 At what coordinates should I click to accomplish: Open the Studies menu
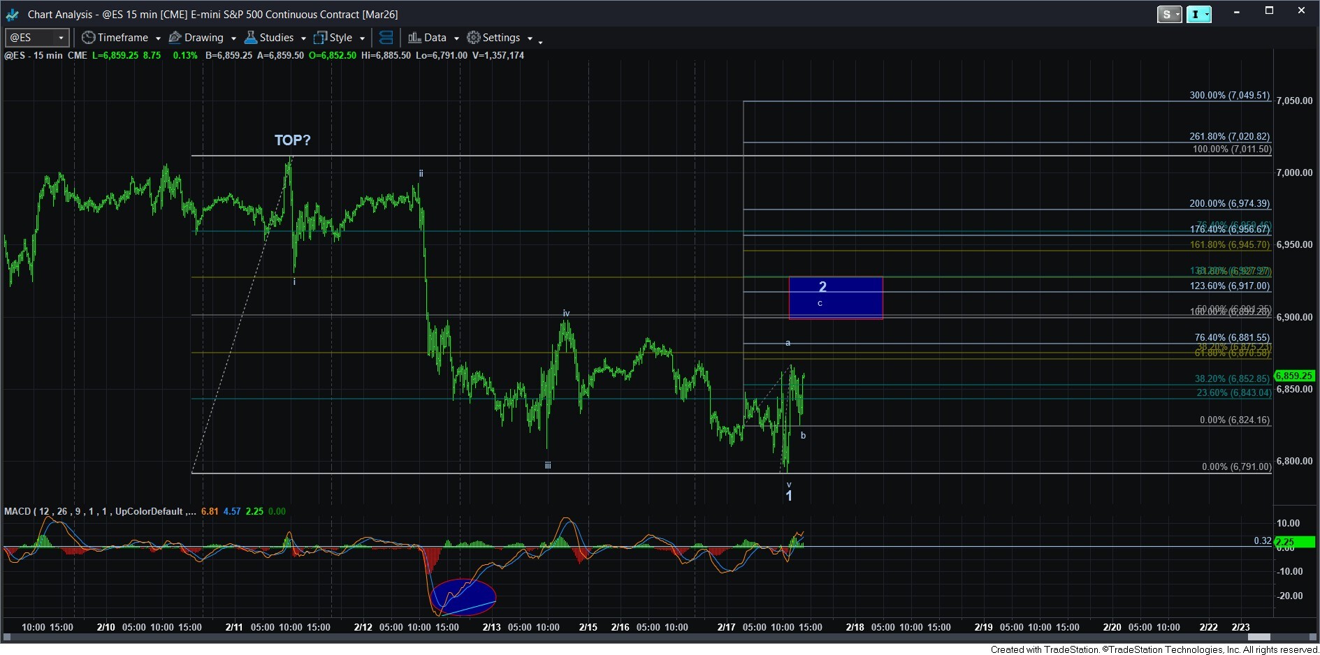277,38
